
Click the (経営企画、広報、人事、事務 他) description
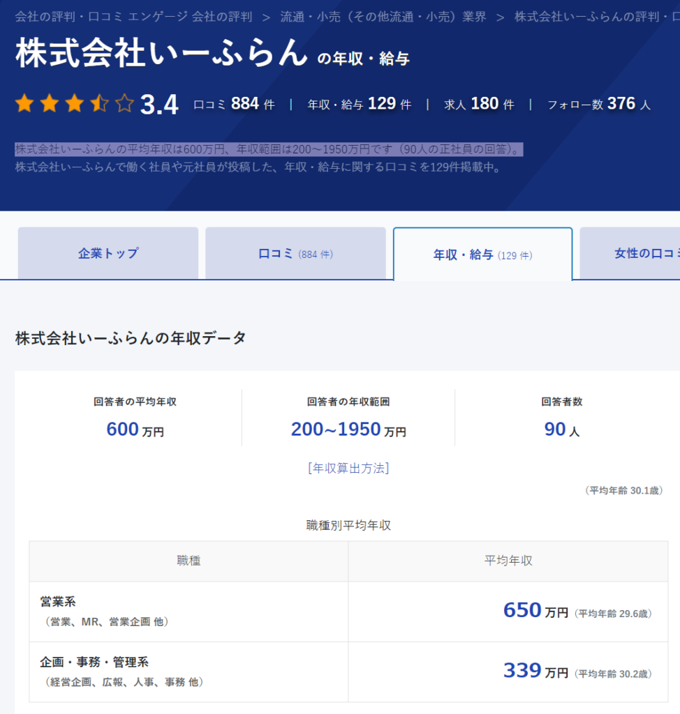[x=124, y=682]
